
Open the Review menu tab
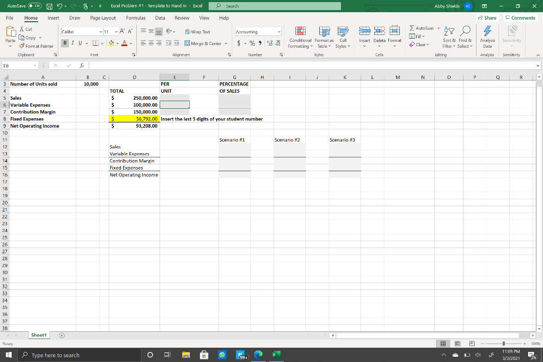click(x=181, y=17)
